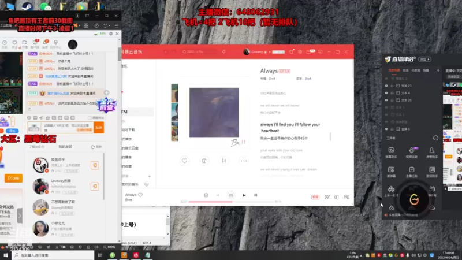462x260 pixels.
Task: Trash the current FM song below the album cover
Action: [x=204, y=161]
